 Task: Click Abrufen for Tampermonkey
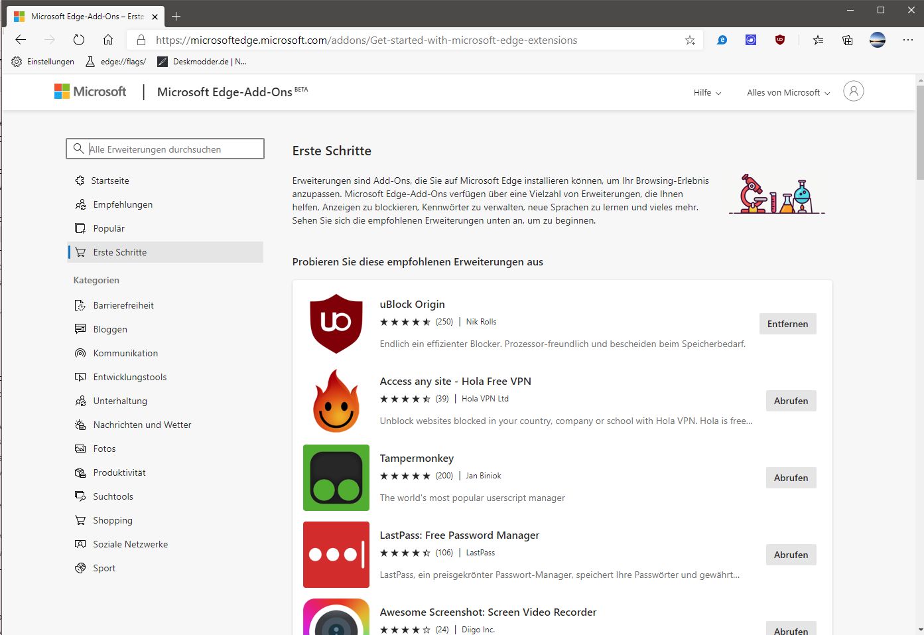click(791, 478)
